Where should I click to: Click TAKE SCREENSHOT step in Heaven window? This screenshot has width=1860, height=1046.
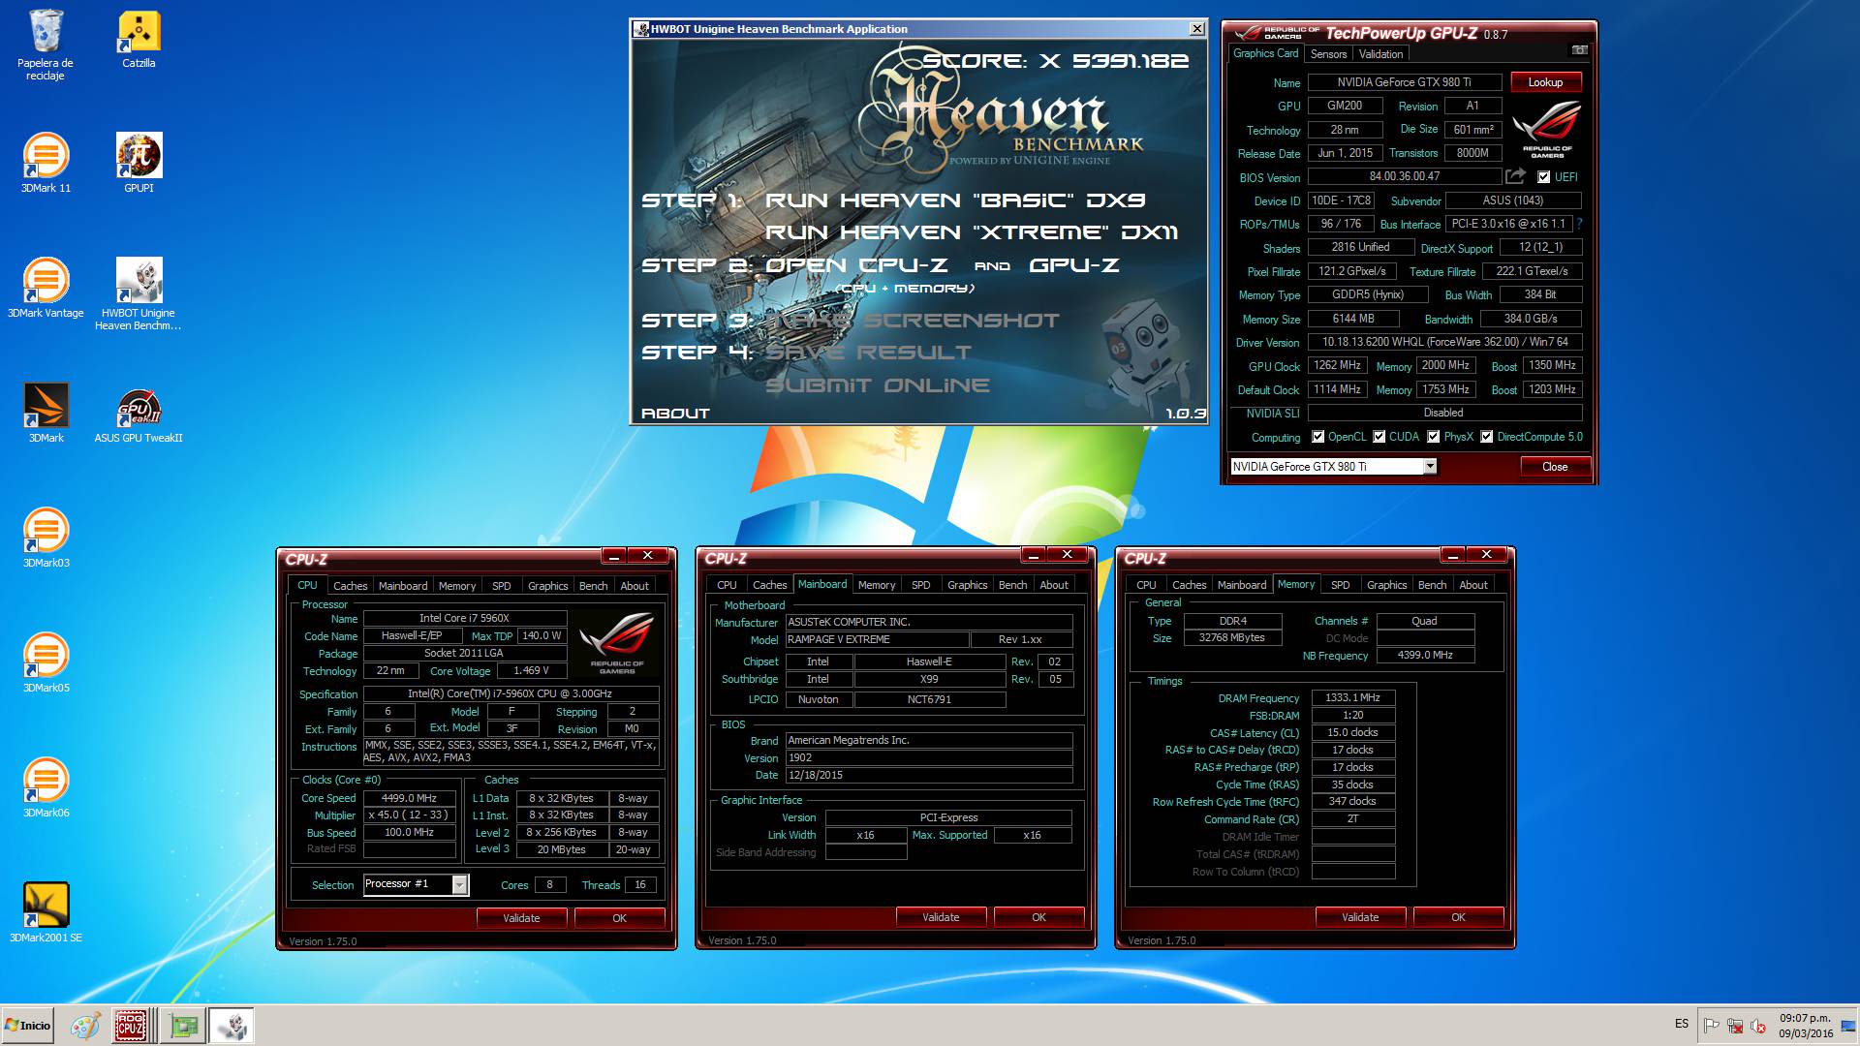(913, 321)
